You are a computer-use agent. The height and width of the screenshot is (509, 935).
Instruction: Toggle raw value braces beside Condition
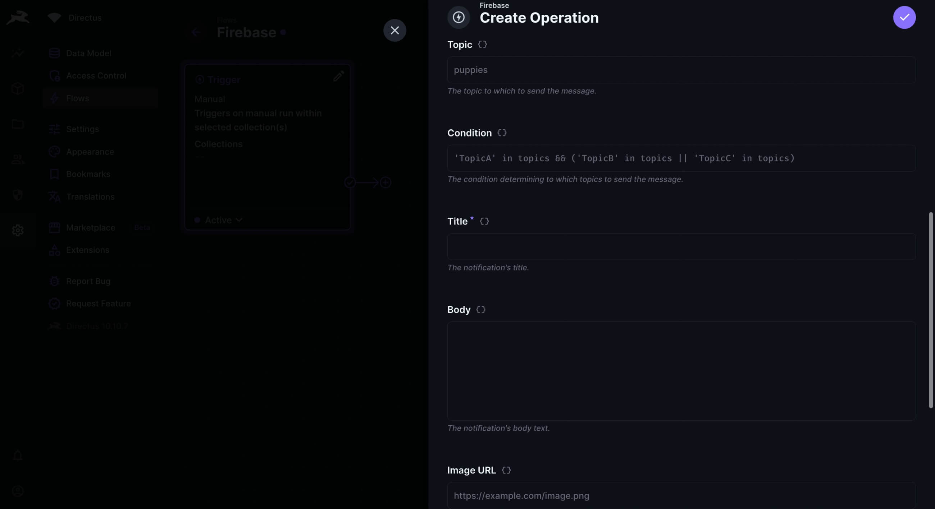click(502, 133)
